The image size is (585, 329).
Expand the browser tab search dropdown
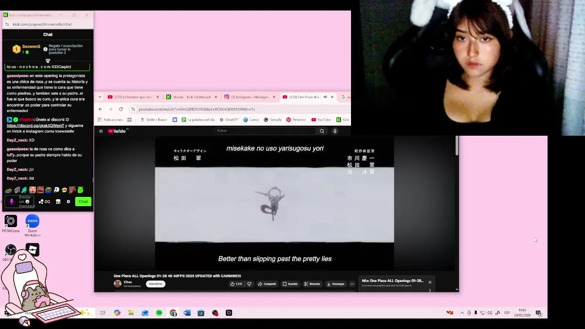(x=100, y=97)
